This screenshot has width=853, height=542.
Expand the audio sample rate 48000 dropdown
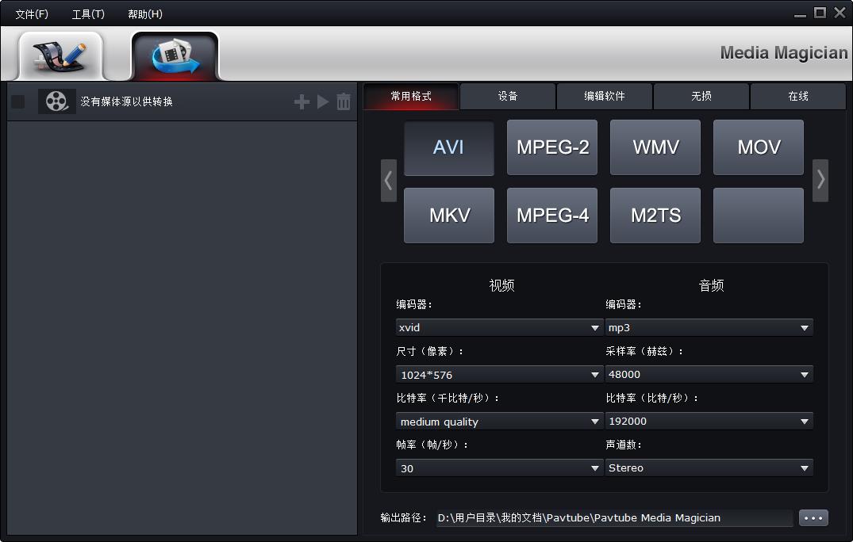[709, 375]
